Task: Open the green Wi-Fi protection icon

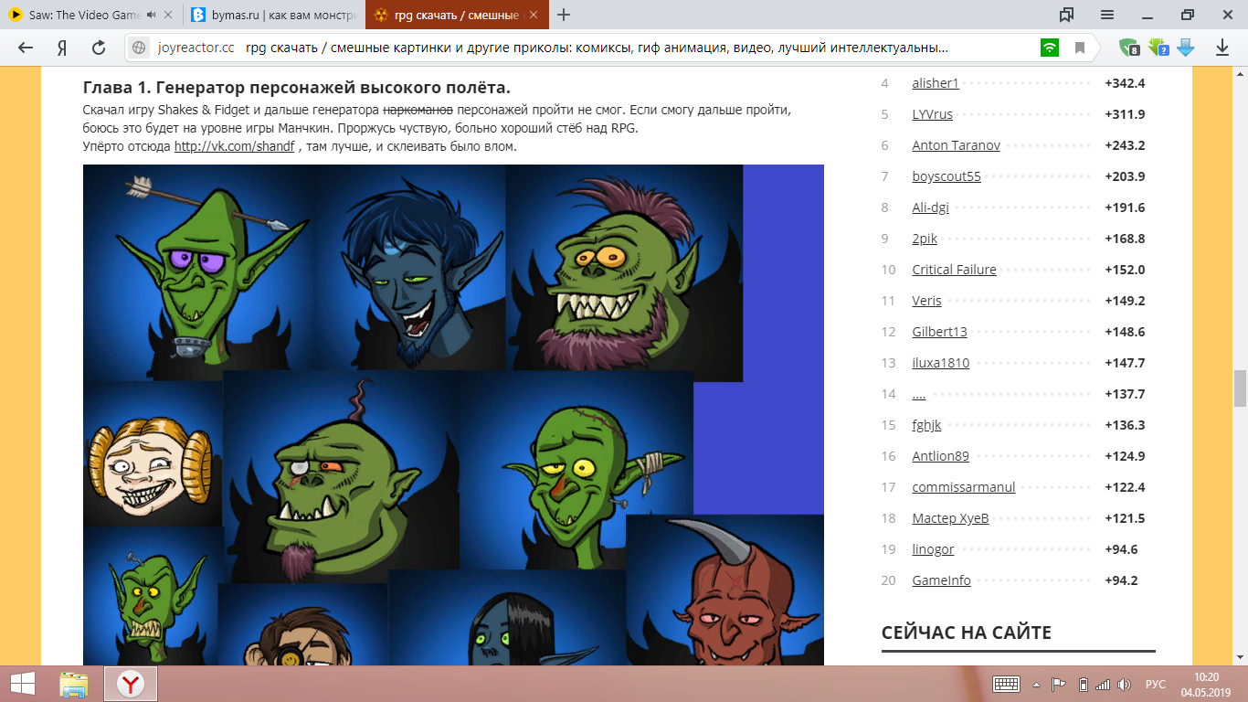Action: pyautogui.click(x=1050, y=48)
